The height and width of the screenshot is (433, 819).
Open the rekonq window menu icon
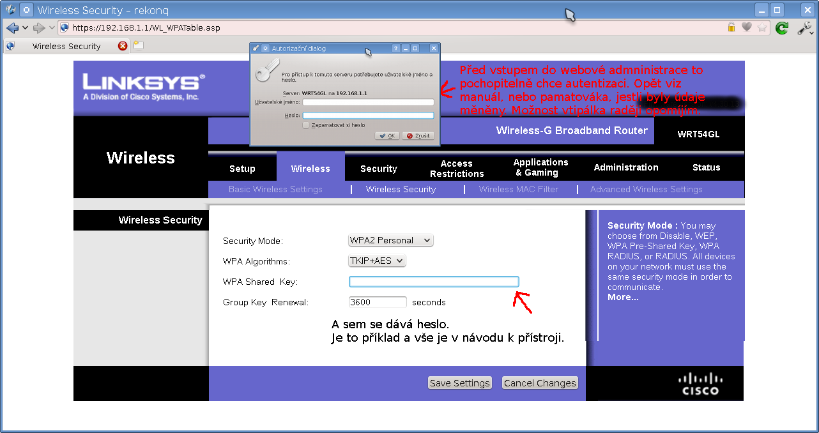[11, 10]
